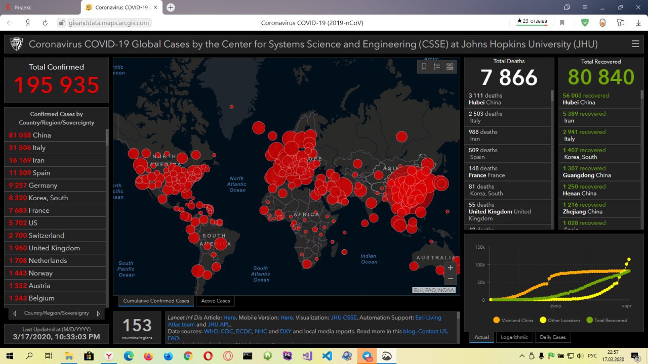Toggle Mainland China series in chart legend
The height and width of the screenshot is (364, 648).
(x=513, y=321)
